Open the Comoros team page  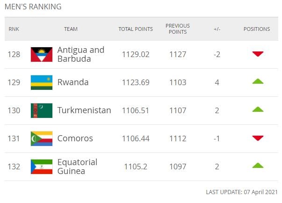(x=75, y=138)
